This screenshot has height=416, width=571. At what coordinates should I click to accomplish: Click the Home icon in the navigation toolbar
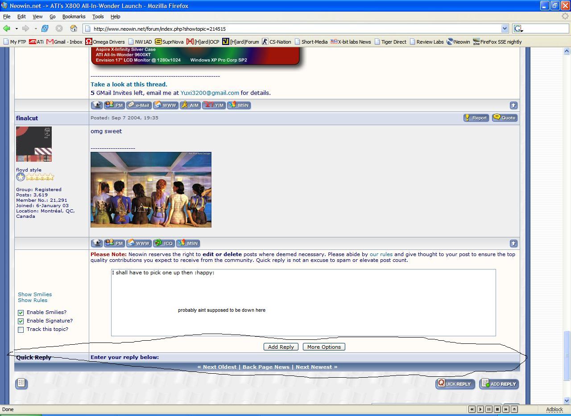coord(74,29)
